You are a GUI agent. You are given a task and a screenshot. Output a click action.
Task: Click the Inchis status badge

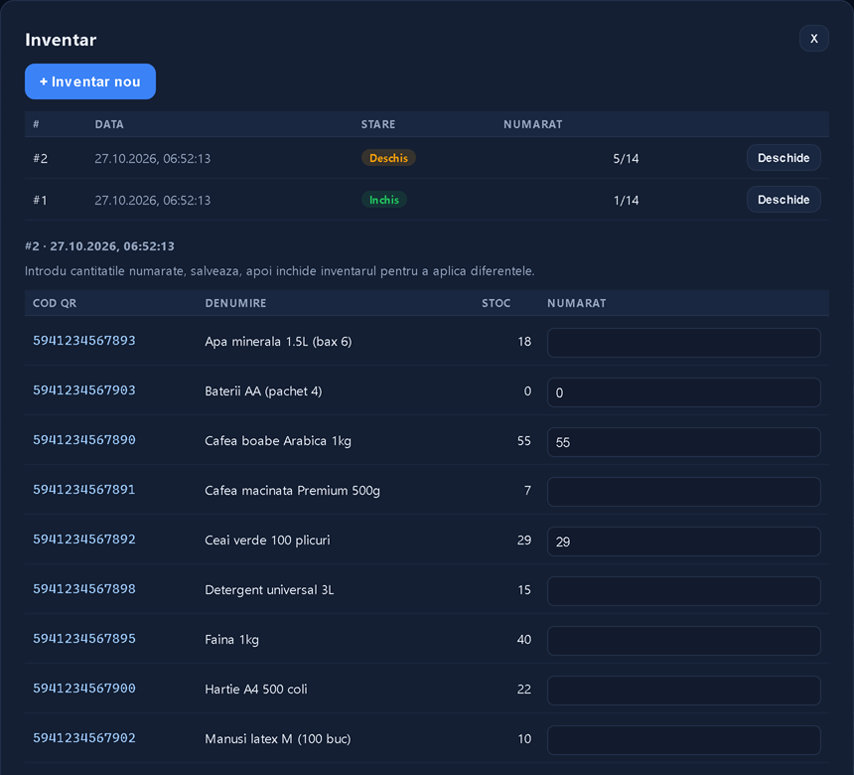384,200
